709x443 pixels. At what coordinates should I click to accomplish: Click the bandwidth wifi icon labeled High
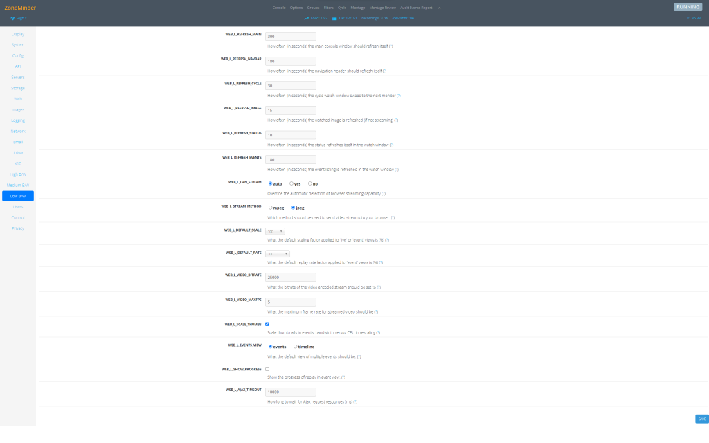[x=12, y=19]
